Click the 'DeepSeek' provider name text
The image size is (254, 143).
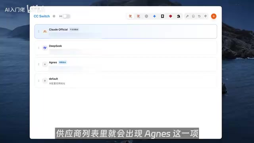tap(56, 46)
